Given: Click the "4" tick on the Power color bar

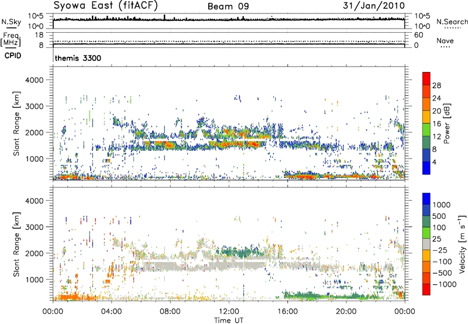Looking at the screenshot, I should [435, 162].
